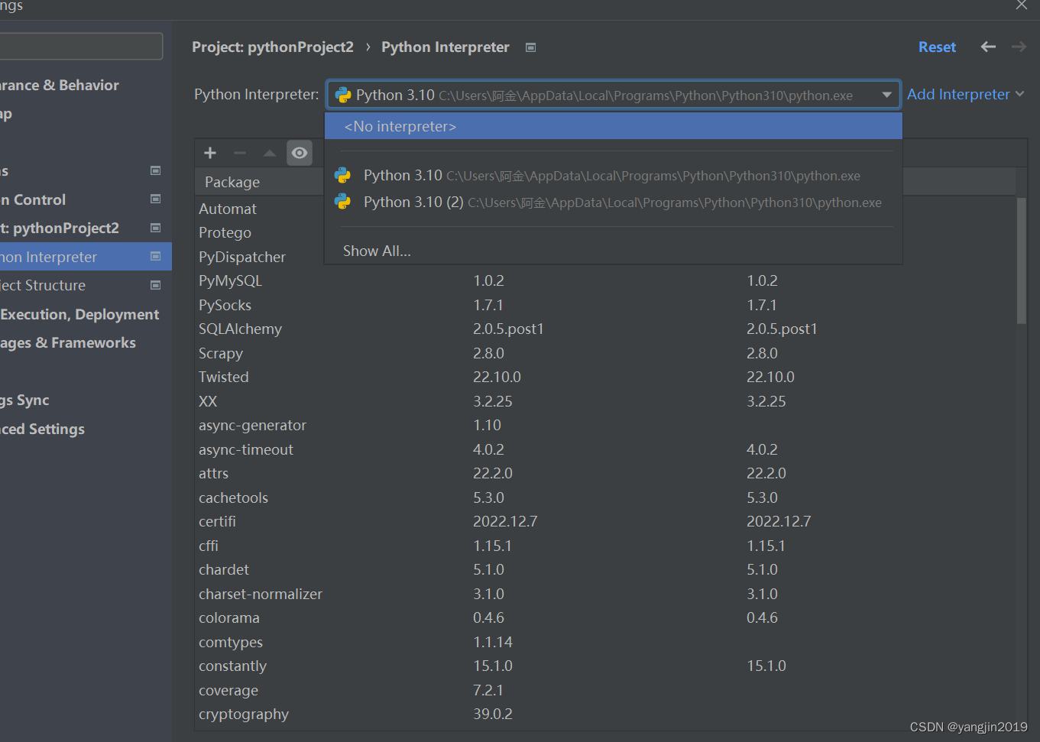Viewport: 1040px width, 742px height.
Task: Toggle the show early releases eye icon
Action: [300, 153]
